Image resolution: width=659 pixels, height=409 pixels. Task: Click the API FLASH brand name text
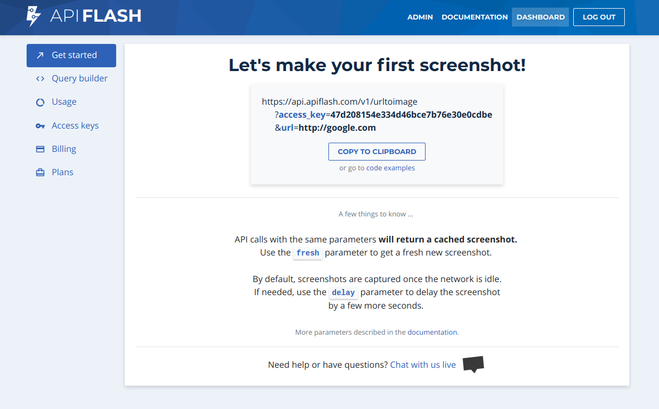96,16
